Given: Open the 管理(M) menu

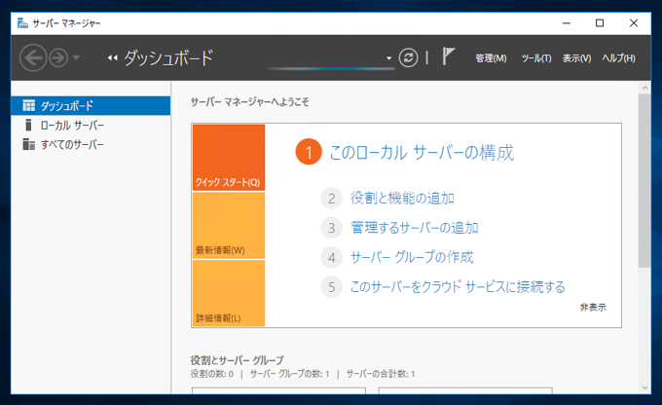Looking at the screenshot, I should coord(491,58).
